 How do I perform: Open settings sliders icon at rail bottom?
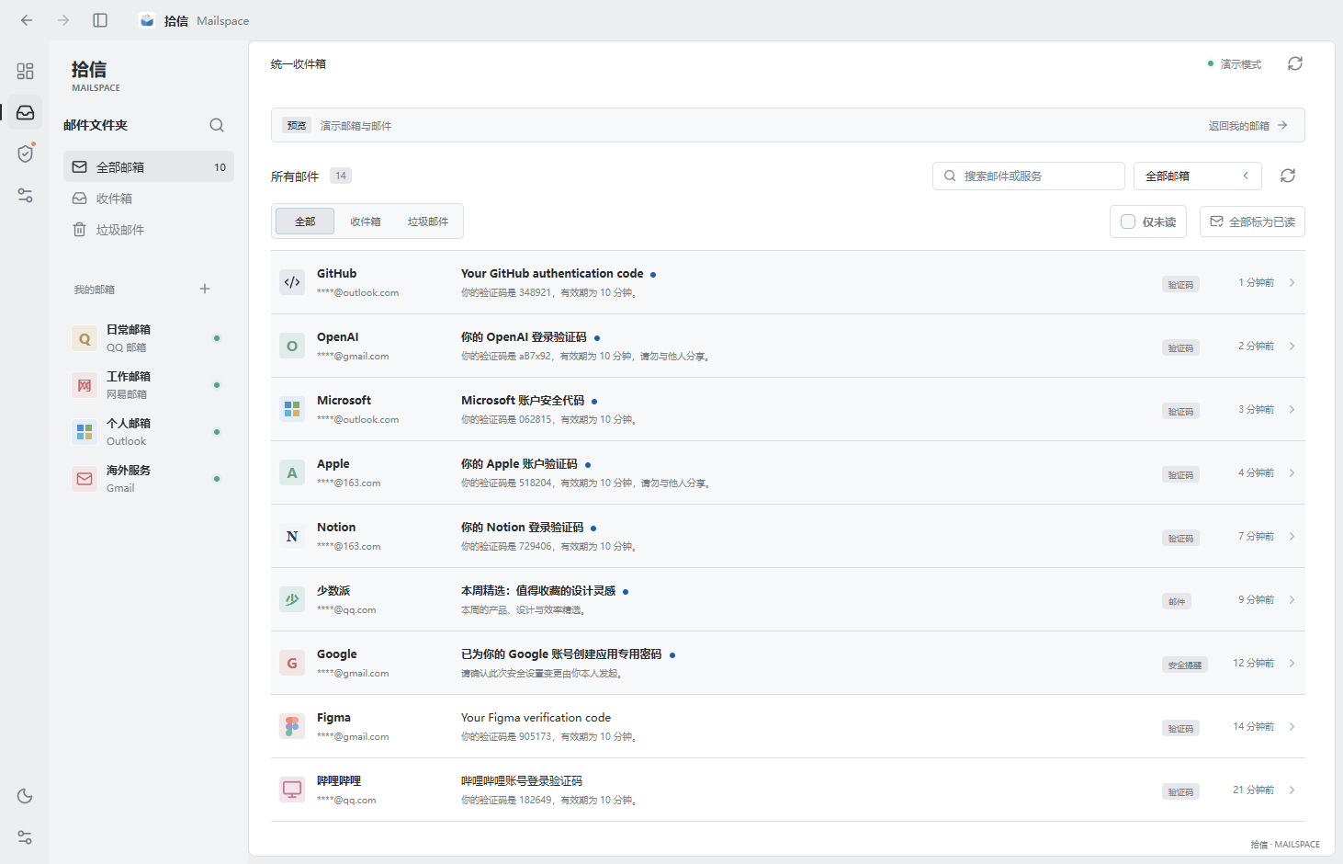pyautogui.click(x=25, y=837)
